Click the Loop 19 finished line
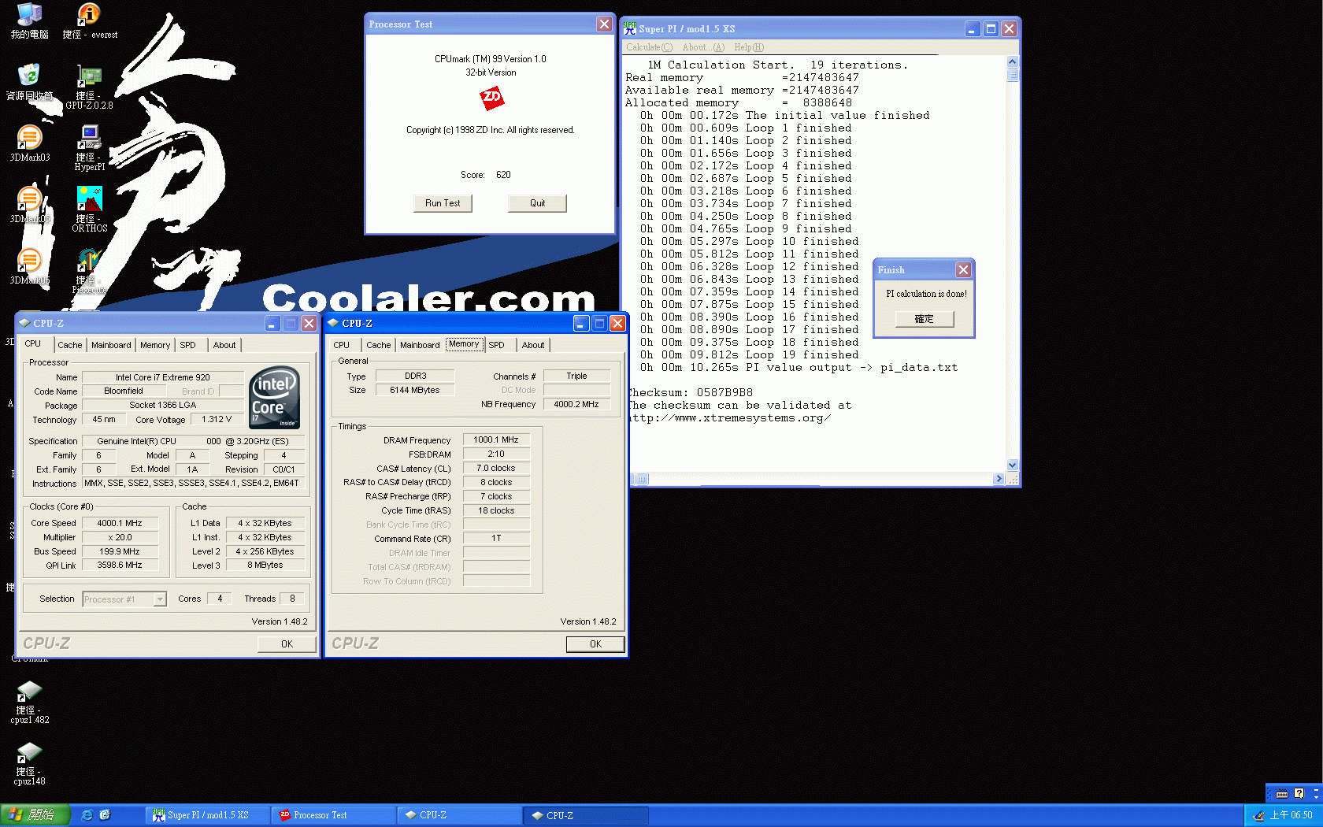This screenshot has width=1323, height=827. coord(750,354)
